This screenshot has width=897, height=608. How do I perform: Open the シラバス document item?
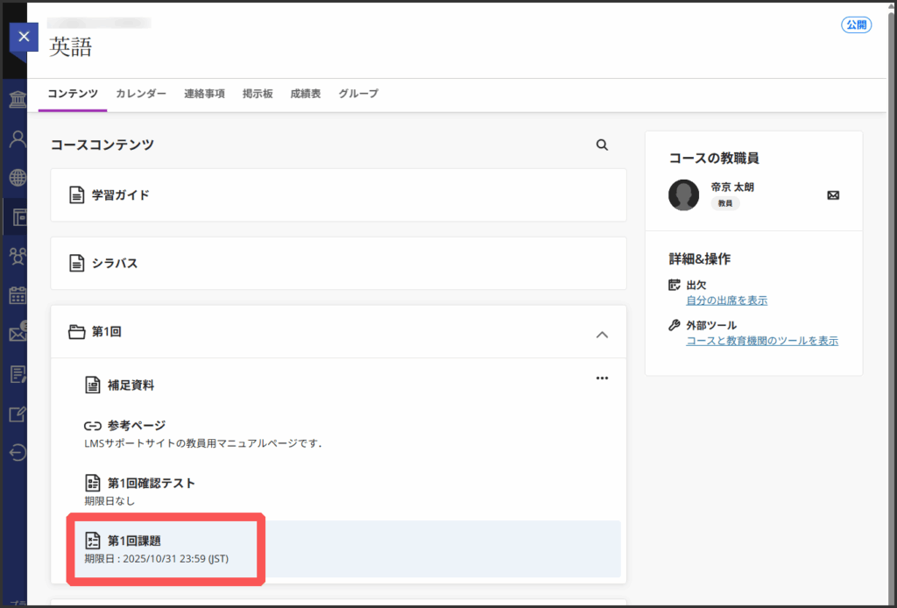115,263
